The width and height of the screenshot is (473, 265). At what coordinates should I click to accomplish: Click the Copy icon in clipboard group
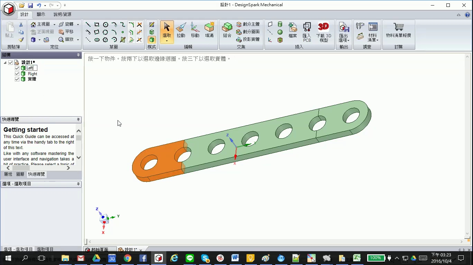click(21, 32)
